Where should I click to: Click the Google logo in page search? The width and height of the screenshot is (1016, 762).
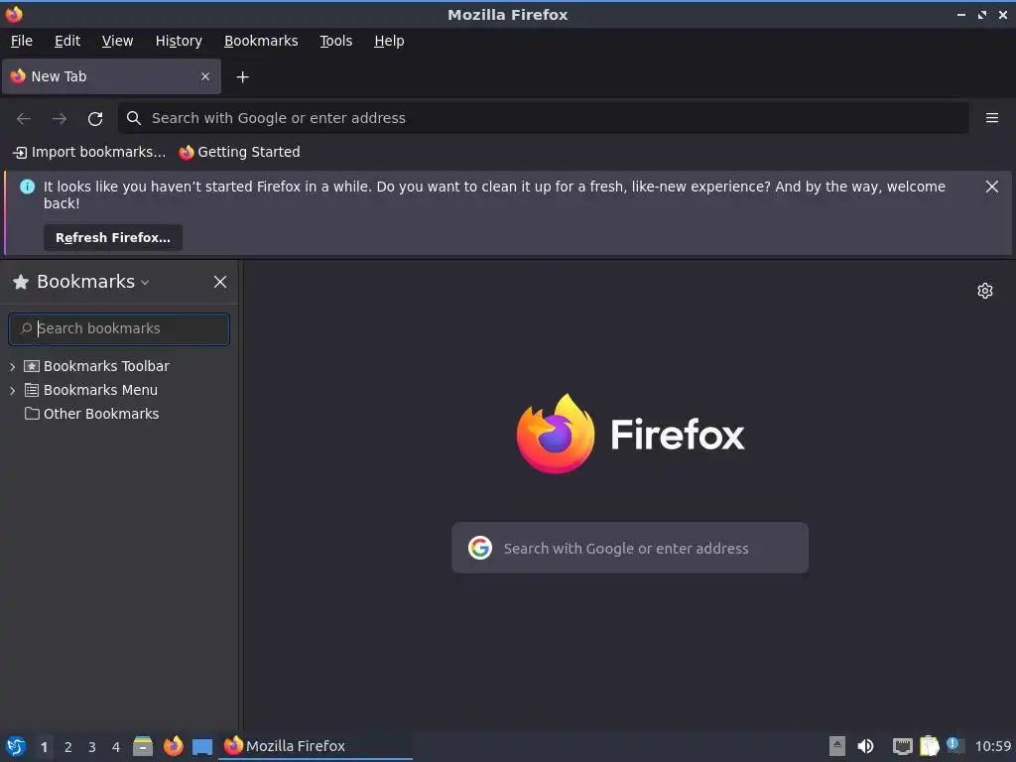480,548
